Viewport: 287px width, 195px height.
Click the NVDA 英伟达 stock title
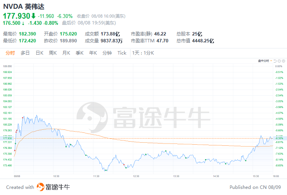point(24,6)
